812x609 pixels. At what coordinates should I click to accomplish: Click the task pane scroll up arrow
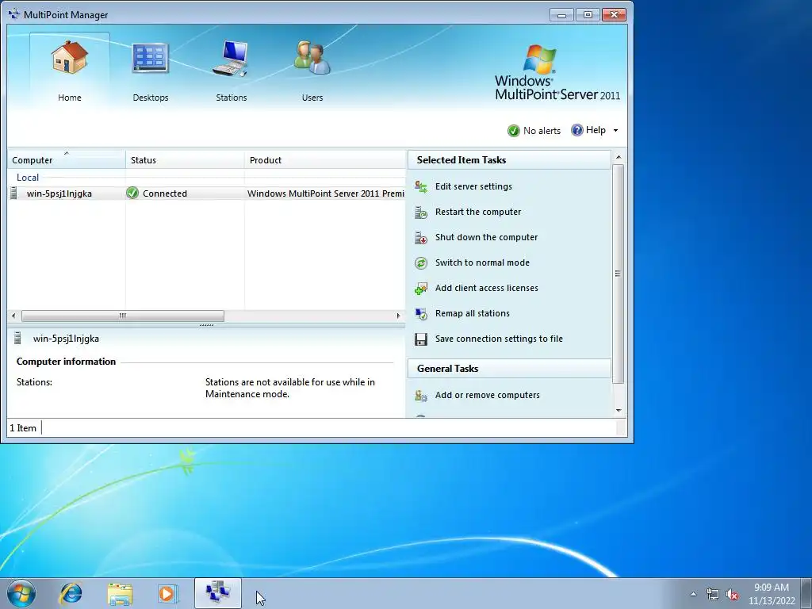pos(619,157)
